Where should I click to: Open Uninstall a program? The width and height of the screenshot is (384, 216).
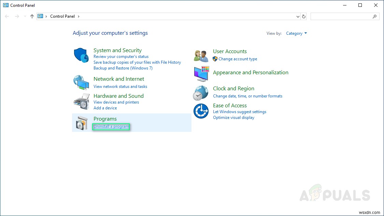pyautogui.click(x=111, y=126)
